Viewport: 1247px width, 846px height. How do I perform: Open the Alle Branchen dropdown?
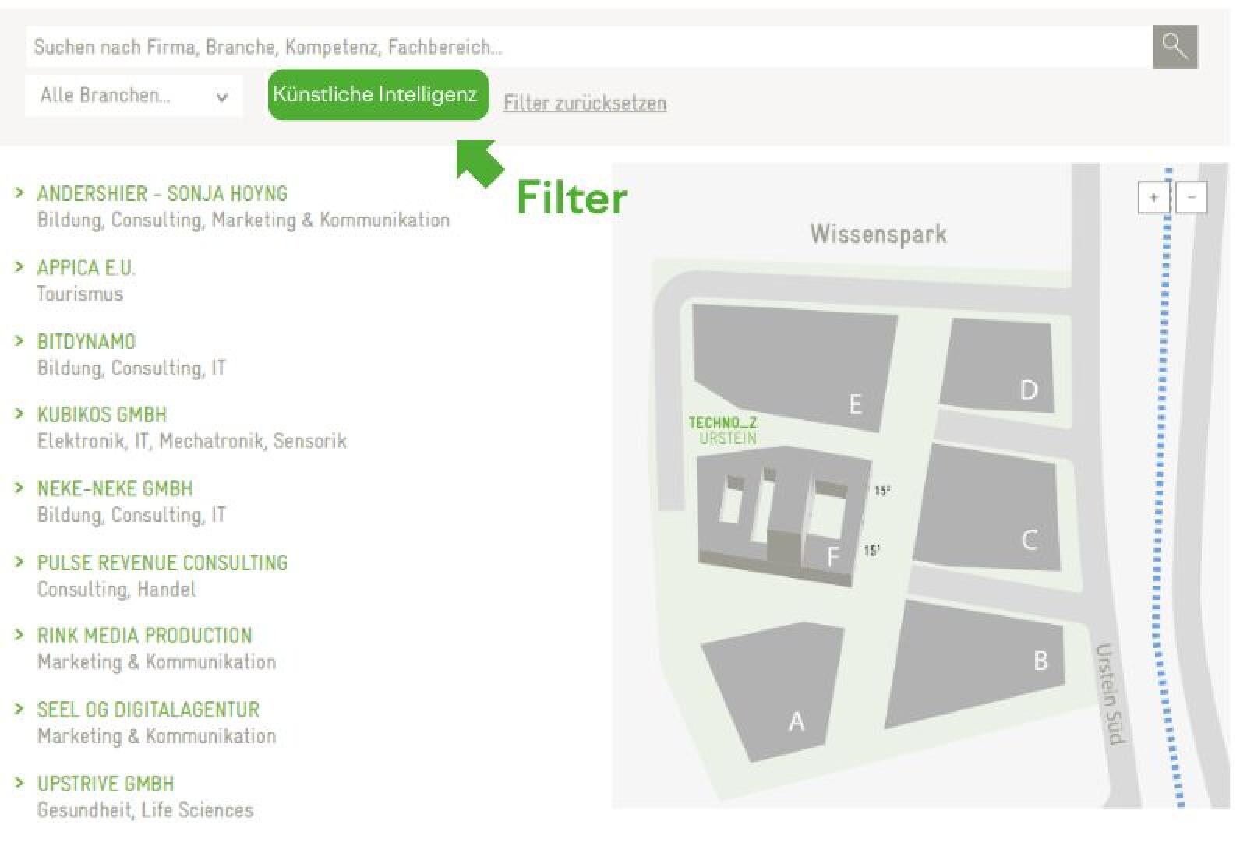[x=134, y=96]
